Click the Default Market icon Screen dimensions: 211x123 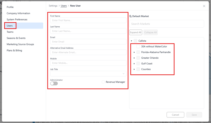tap(130, 16)
